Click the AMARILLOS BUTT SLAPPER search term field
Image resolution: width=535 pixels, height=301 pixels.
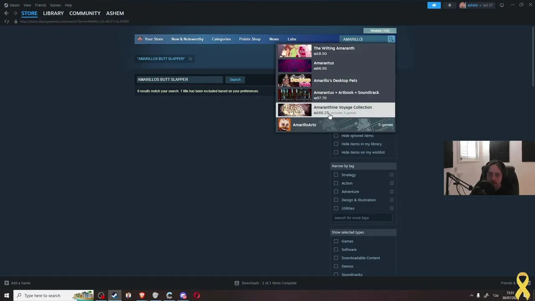[x=179, y=79]
